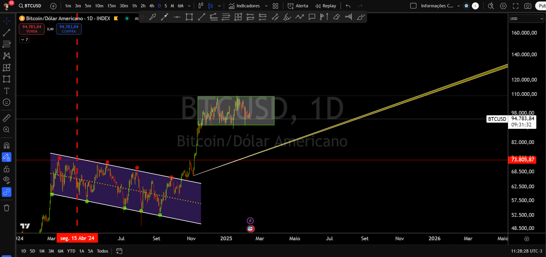
Task: Click the add symbol plus icon
Action: tap(53, 6)
